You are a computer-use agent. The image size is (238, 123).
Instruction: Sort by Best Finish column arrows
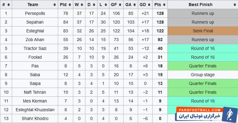pyautogui.click(x=235, y=5)
